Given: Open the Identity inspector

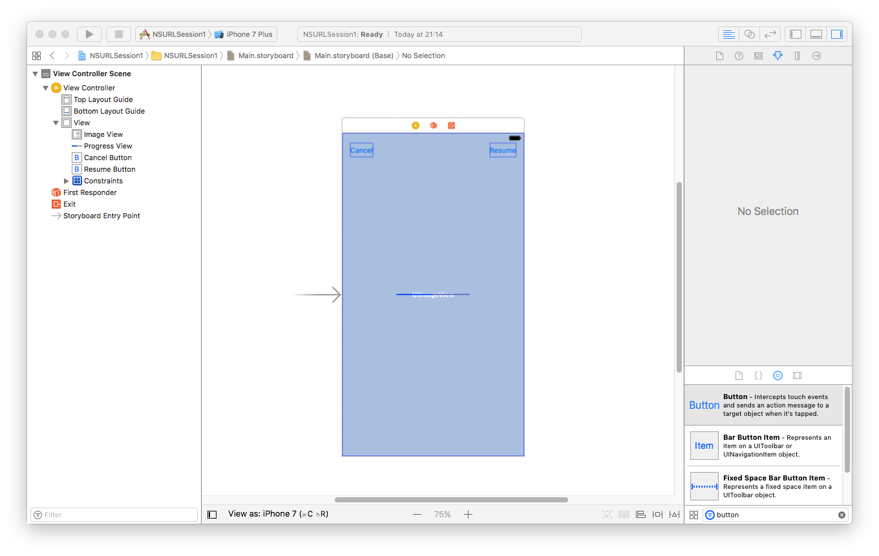Looking at the screenshot, I should (x=758, y=56).
